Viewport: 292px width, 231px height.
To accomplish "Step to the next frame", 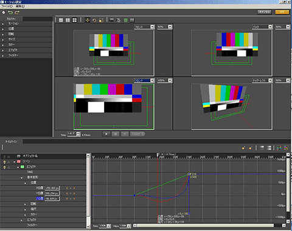I will point(125,134).
